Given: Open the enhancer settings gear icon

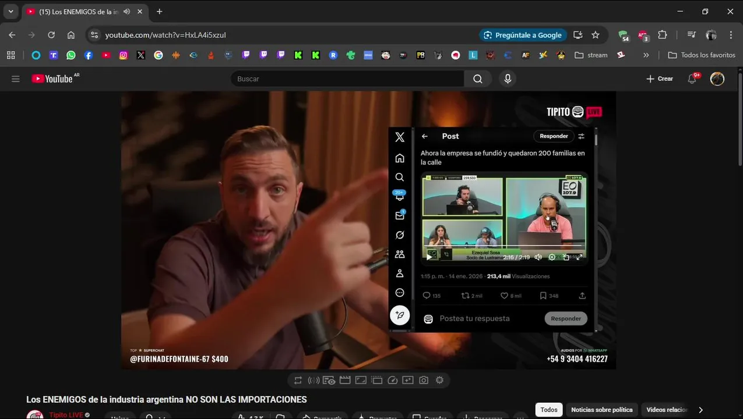Looking at the screenshot, I should (x=439, y=380).
